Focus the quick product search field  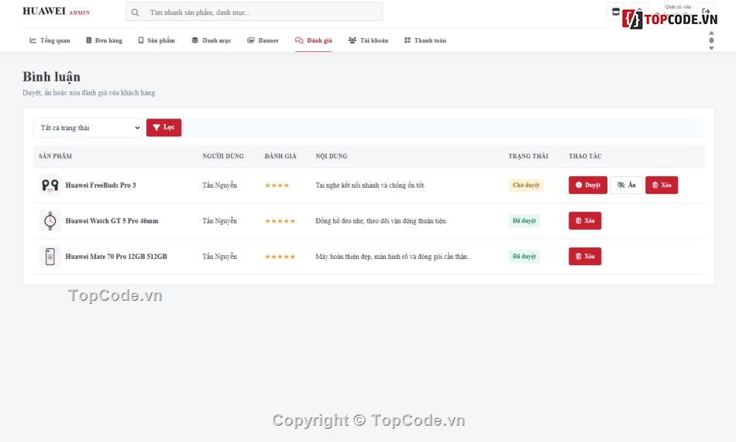[x=254, y=12]
